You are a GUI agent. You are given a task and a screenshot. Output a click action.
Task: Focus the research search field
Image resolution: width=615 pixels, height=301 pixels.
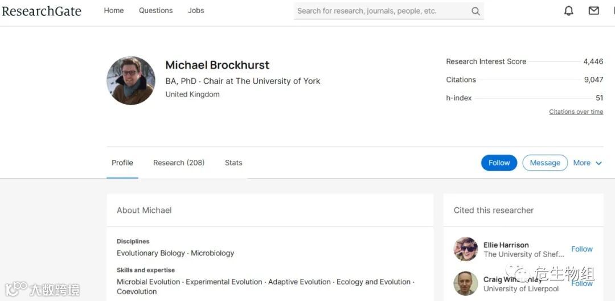(382, 11)
